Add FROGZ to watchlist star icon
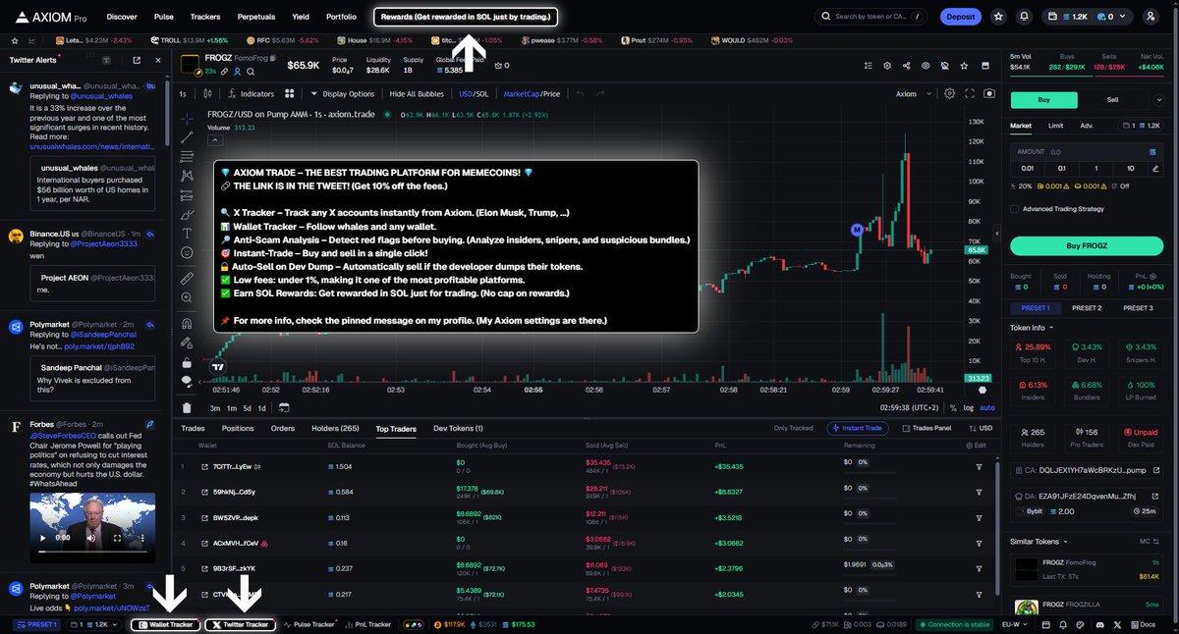Screen dimensions: 1179x634 [x=962, y=66]
